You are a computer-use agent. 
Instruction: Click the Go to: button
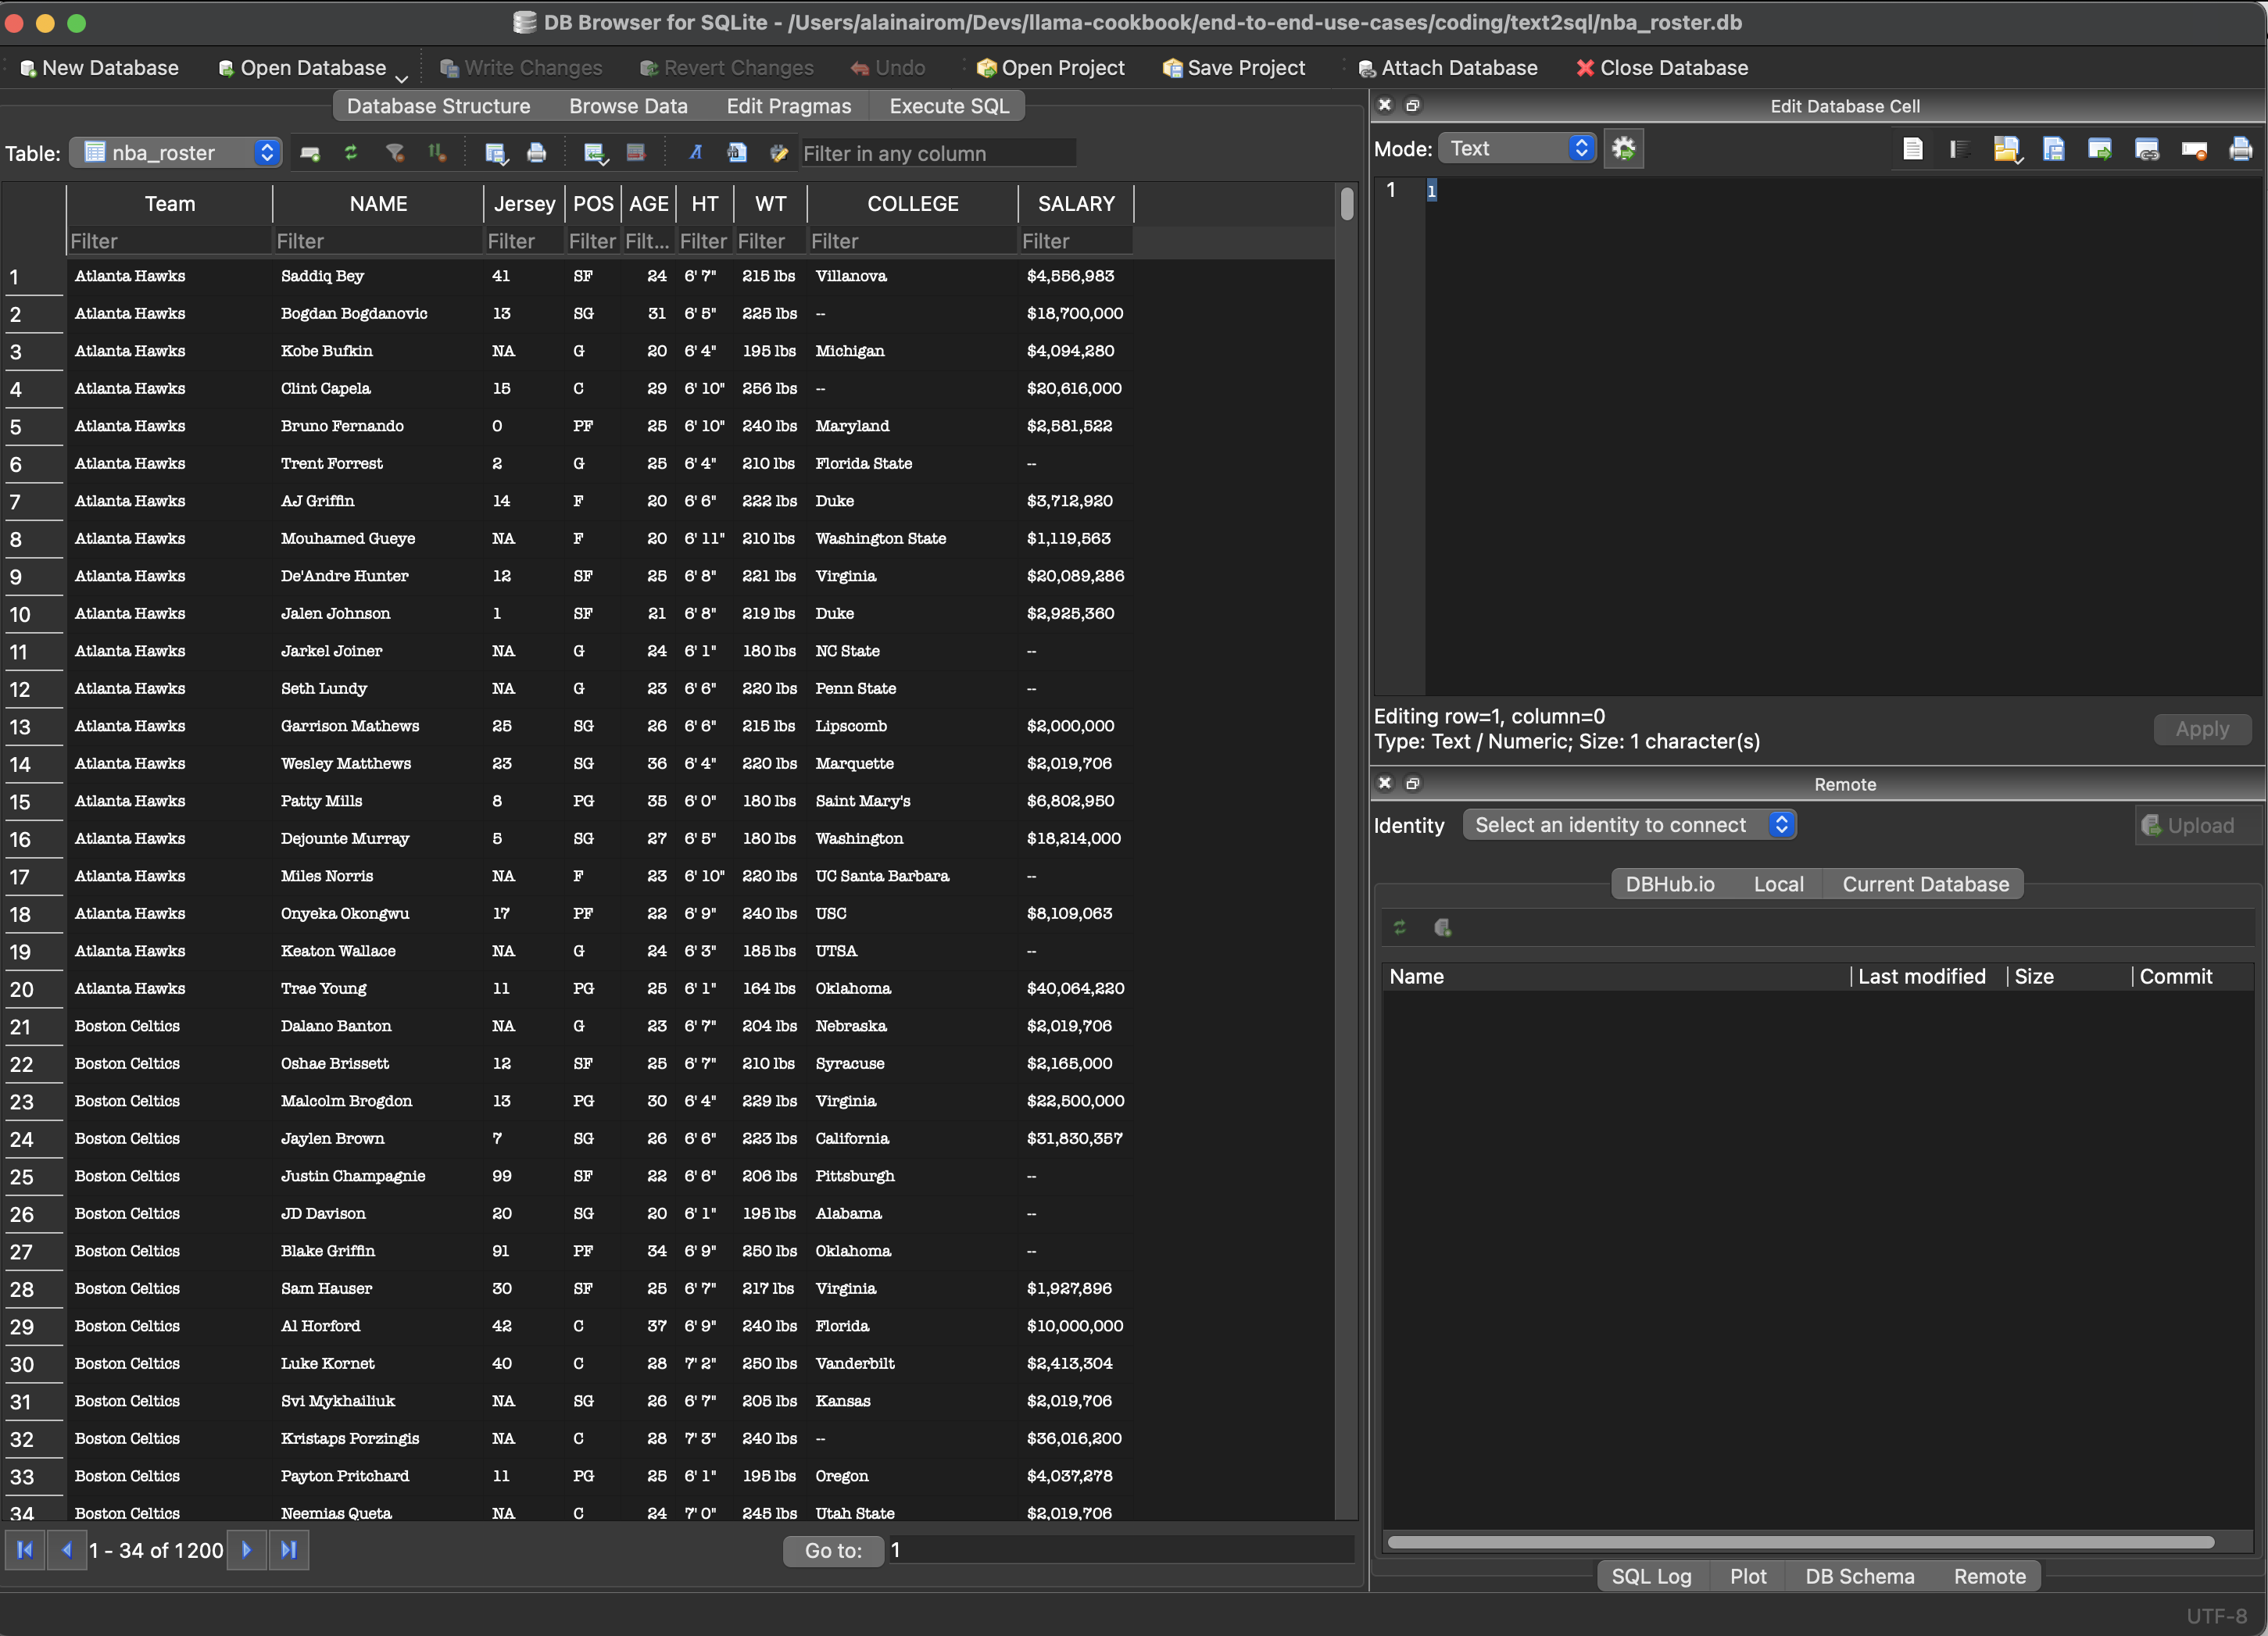click(x=833, y=1550)
